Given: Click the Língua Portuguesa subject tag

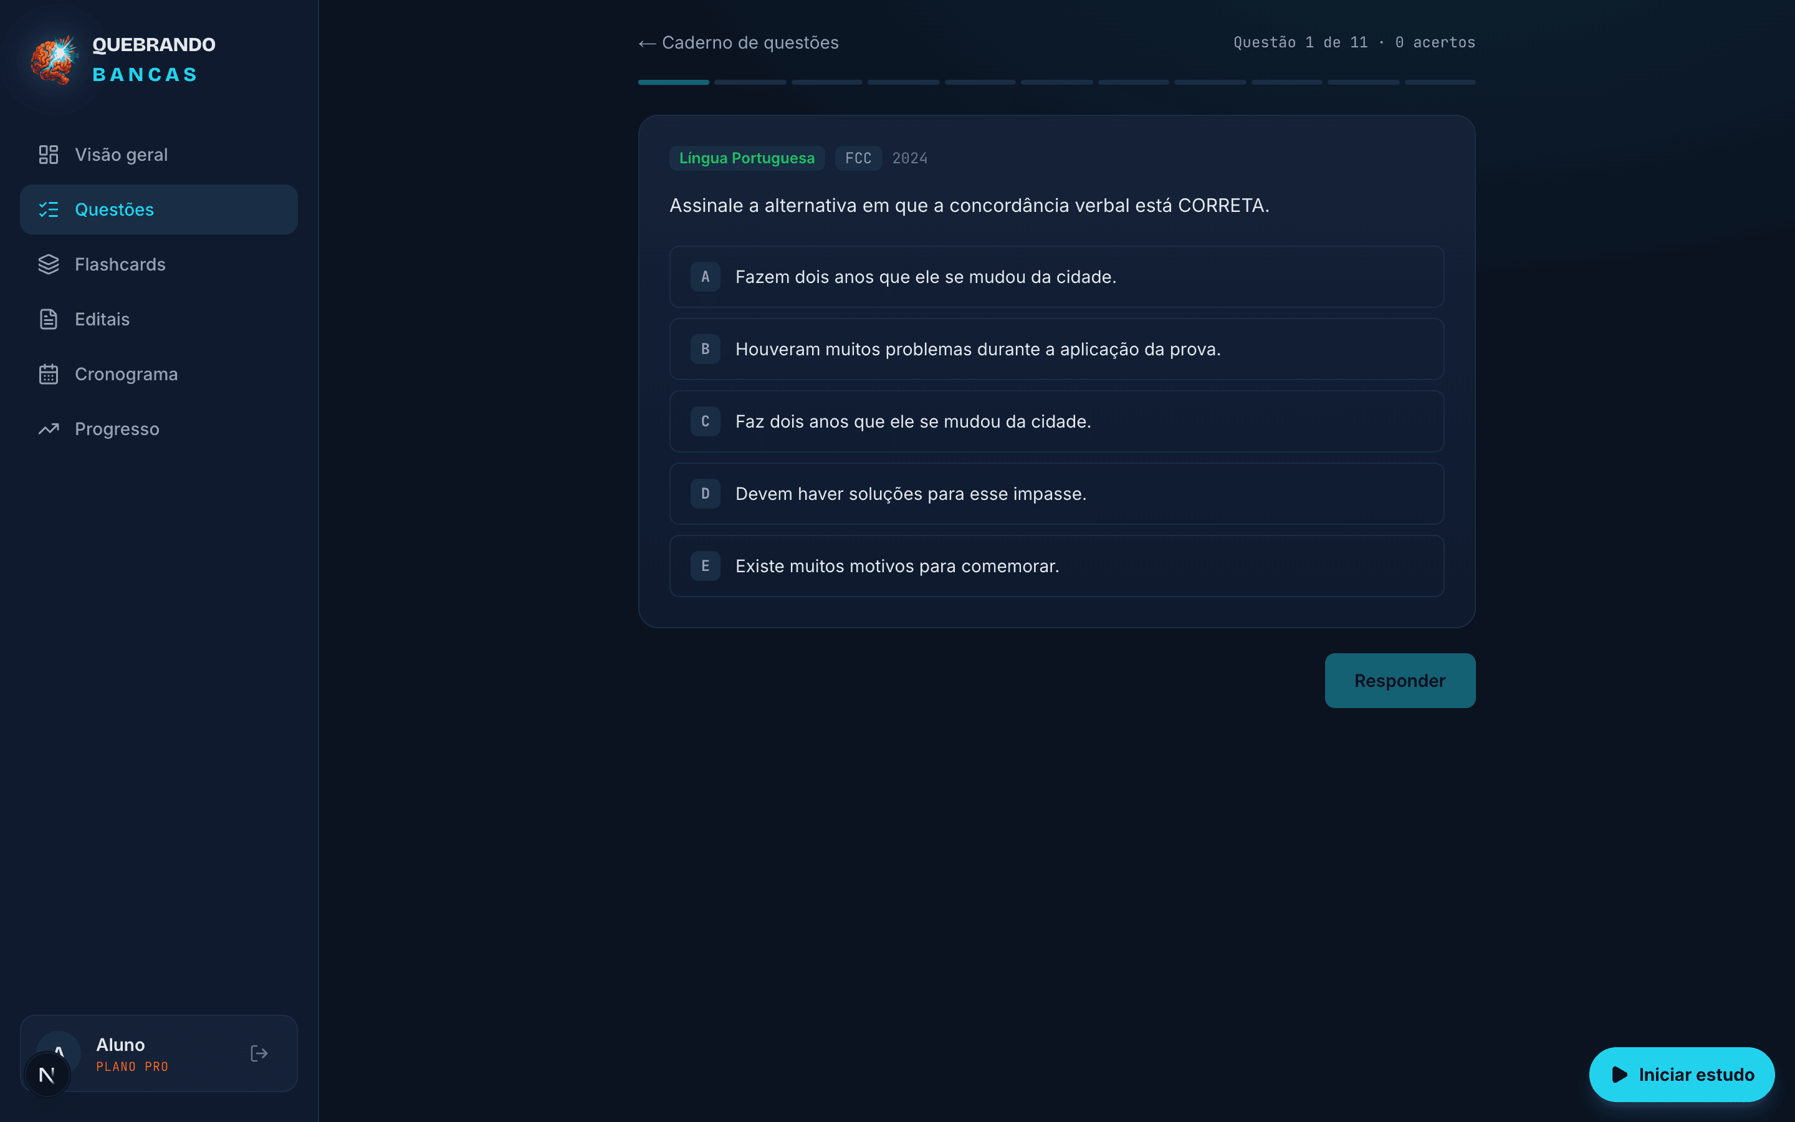Looking at the screenshot, I should click(x=747, y=158).
